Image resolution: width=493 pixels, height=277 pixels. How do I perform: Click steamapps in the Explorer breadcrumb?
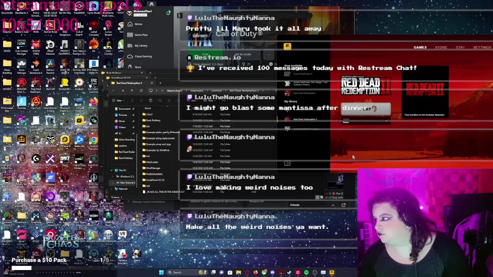click(197, 91)
